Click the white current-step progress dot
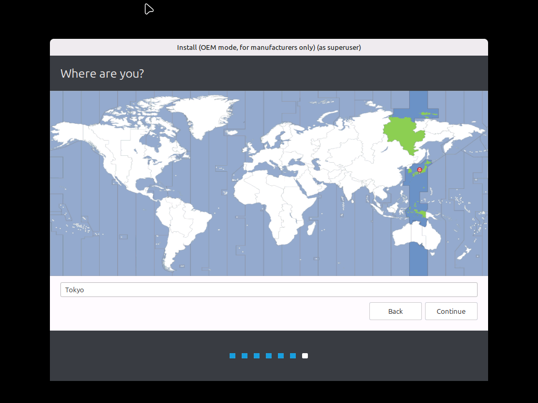This screenshot has width=538, height=403. tap(305, 356)
